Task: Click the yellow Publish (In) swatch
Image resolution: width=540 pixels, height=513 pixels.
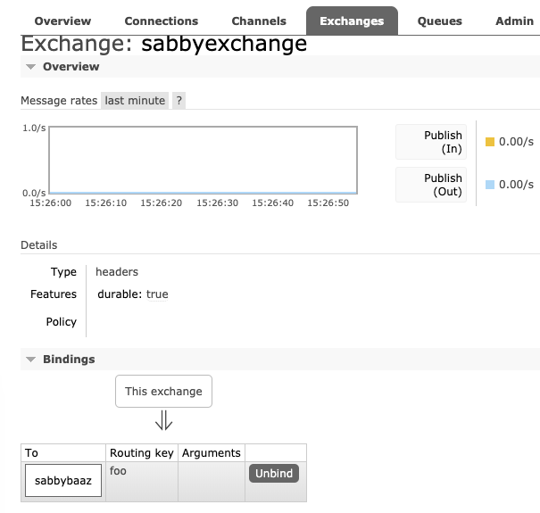Action: coord(490,142)
